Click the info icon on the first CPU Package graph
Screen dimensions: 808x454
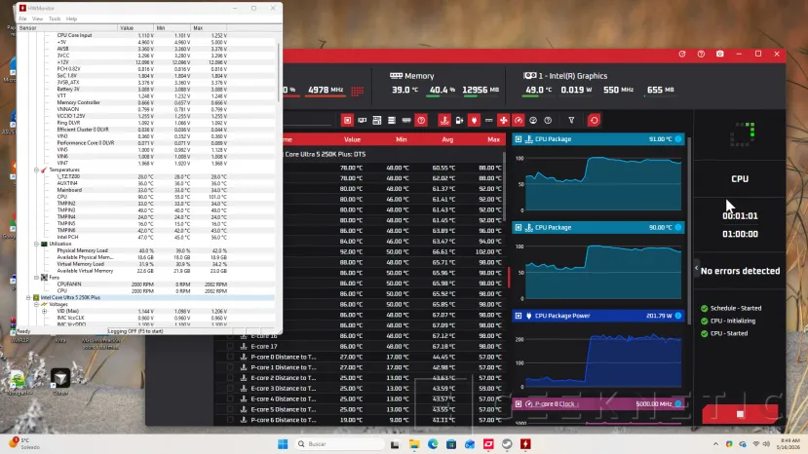(x=678, y=139)
